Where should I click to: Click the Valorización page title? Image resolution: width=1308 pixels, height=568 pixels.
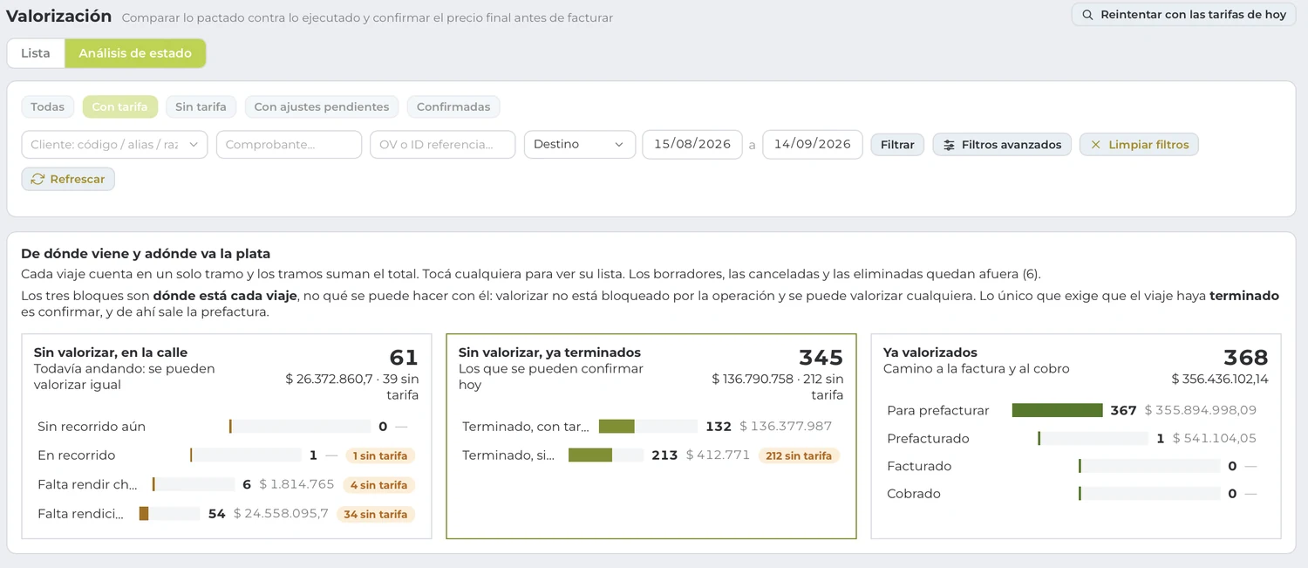(59, 16)
